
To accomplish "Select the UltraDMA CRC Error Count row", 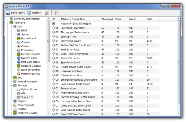I will point(105,106).
